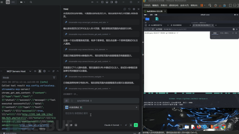The width and height of the screenshot is (239, 134).
Task: Click VMware take snapshot clock icon
Action: (x=215, y=5)
